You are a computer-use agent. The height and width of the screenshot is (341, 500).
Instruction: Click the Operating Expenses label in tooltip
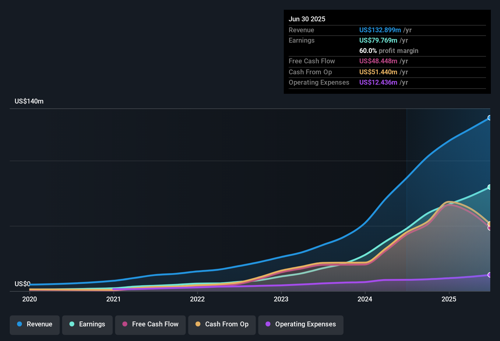click(319, 83)
